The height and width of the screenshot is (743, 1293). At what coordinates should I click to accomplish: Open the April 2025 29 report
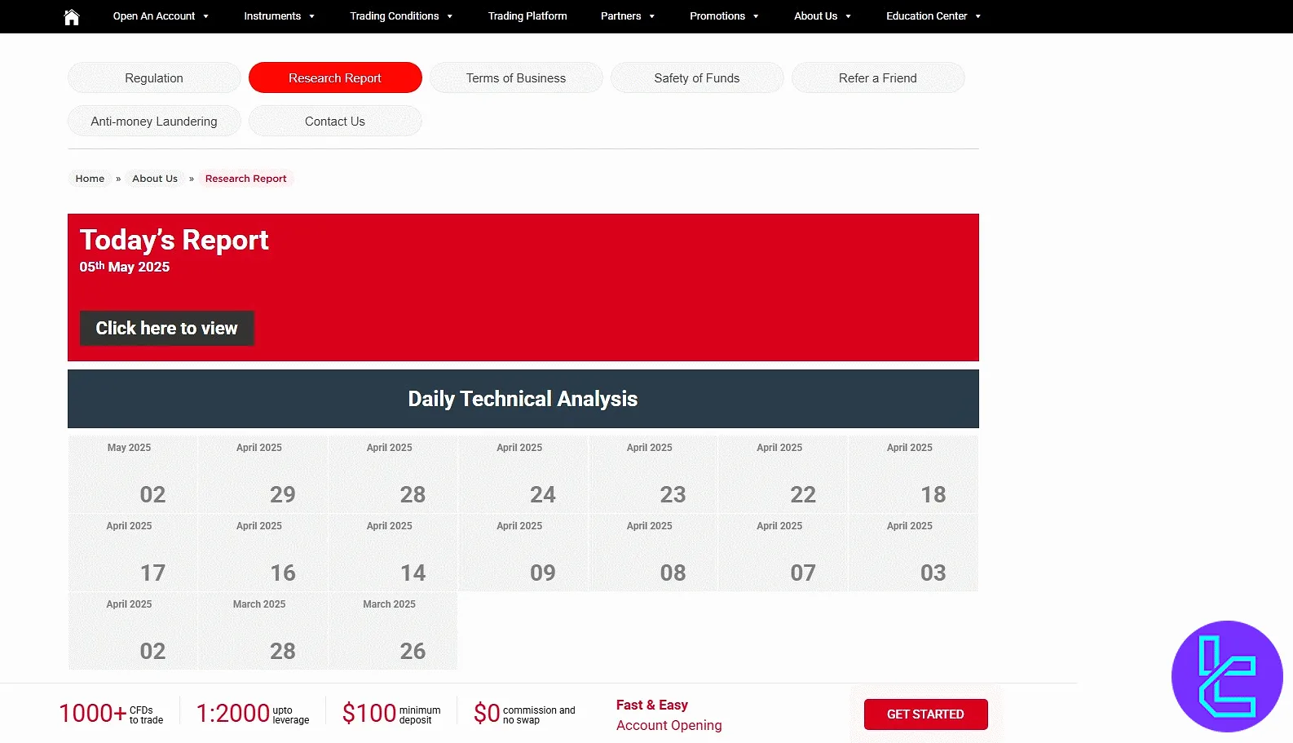[263, 474]
